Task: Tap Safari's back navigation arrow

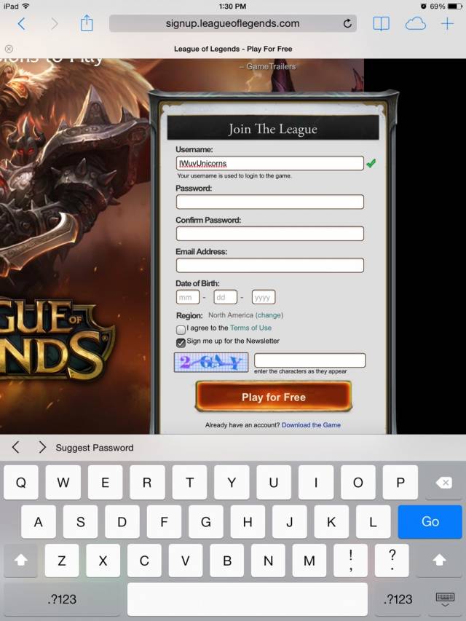Action: click(x=22, y=24)
